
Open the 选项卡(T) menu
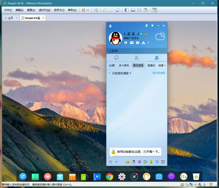pyautogui.click(x=59, y=10)
